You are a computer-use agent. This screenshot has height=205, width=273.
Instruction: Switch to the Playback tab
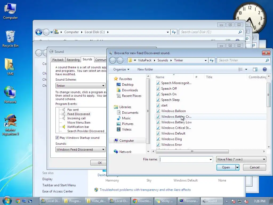tap(58, 60)
